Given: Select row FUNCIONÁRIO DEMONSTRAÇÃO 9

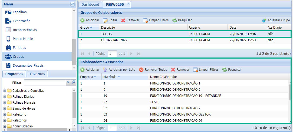Looking at the screenshot, I should pyautogui.click(x=183, y=90).
